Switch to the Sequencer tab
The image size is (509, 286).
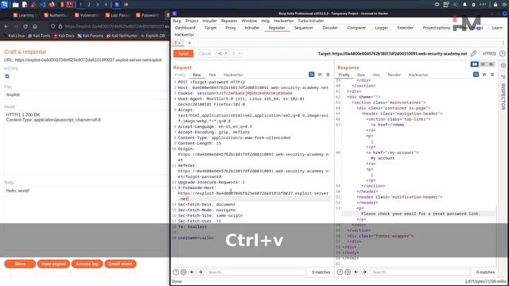[304, 28]
